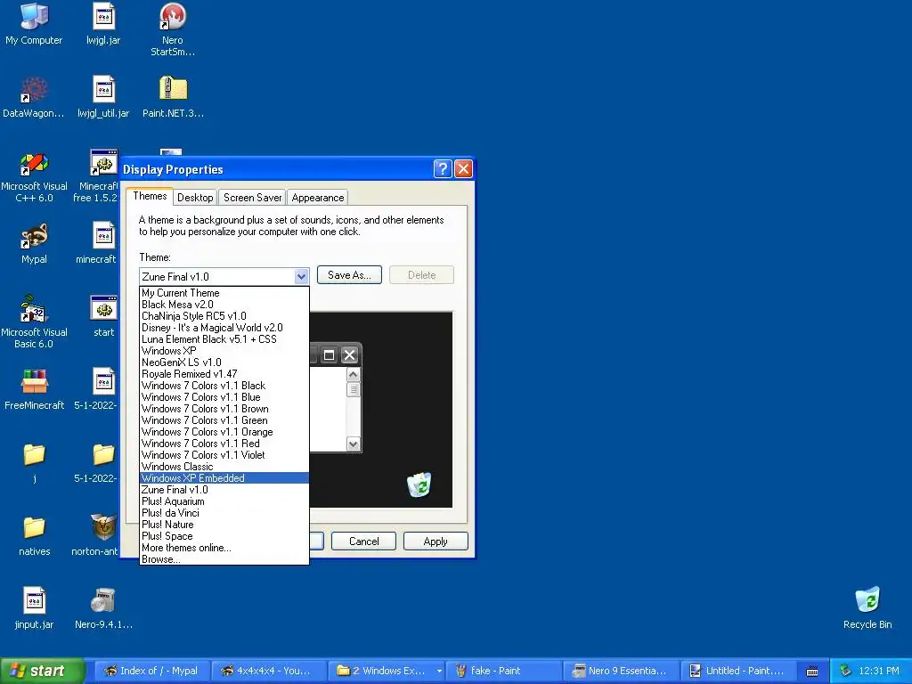Pick Windows 7 Colors v1.1 Orange

click(x=224, y=432)
